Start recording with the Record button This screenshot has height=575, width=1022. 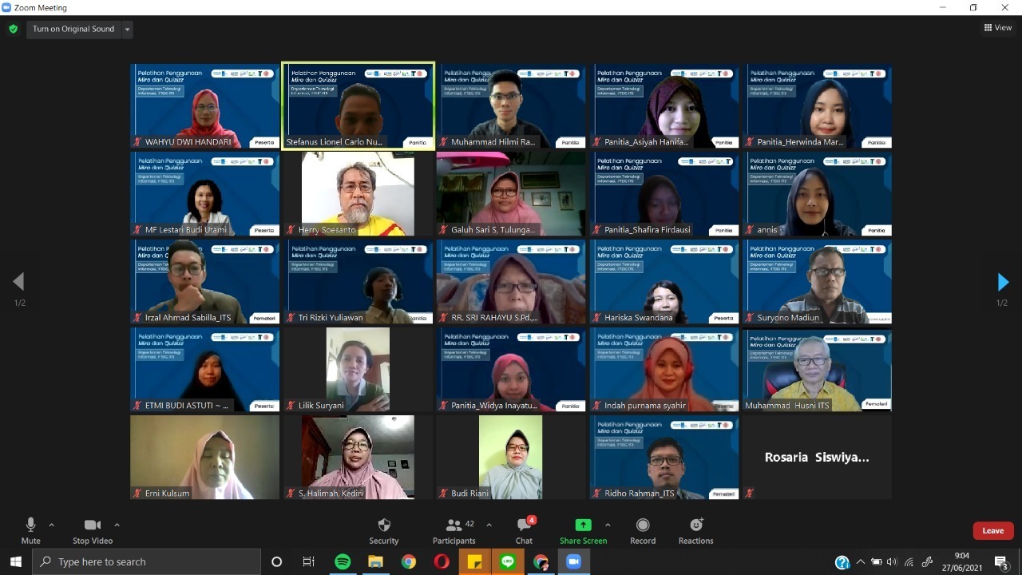pos(642,530)
